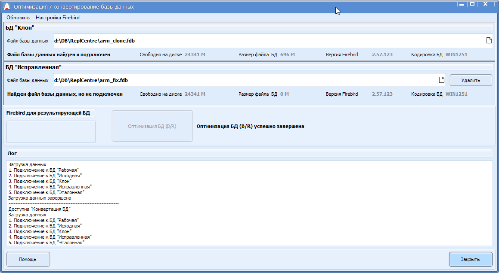The image size is (499, 273).
Task: Click 'Найден файл базы данных, но не подключен'
Action: pyautogui.click(x=65, y=94)
